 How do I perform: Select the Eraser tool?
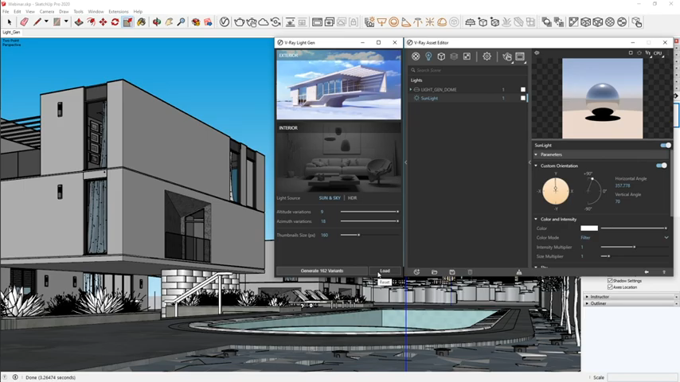(24, 21)
